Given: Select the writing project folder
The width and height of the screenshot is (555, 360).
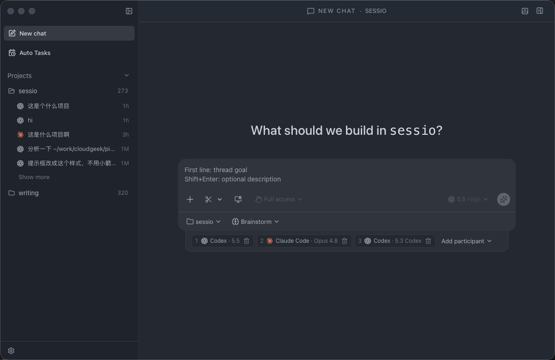Looking at the screenshot, I should click(x=69, y=193).
